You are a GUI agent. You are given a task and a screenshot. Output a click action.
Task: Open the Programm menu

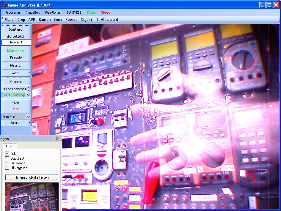(12, 12)
